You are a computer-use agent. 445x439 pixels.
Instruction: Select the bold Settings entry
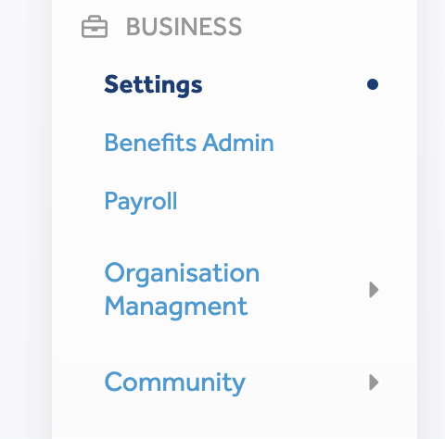[x=153, y=84]
